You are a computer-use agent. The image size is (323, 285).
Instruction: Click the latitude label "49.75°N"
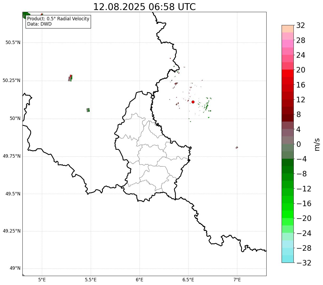pyautogui.click(x=12, y=156)
